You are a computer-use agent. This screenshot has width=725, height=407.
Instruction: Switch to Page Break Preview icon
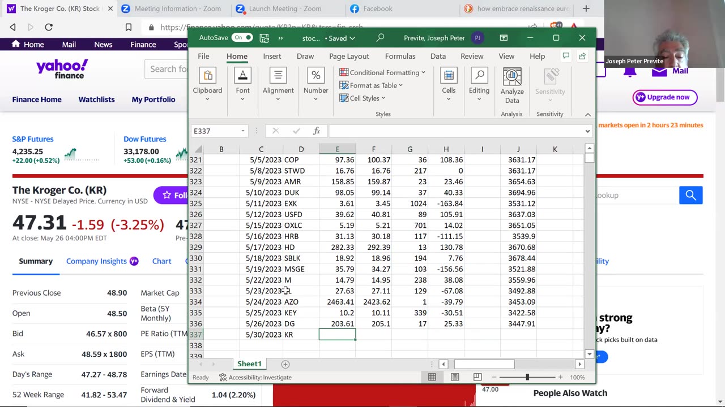477,377
